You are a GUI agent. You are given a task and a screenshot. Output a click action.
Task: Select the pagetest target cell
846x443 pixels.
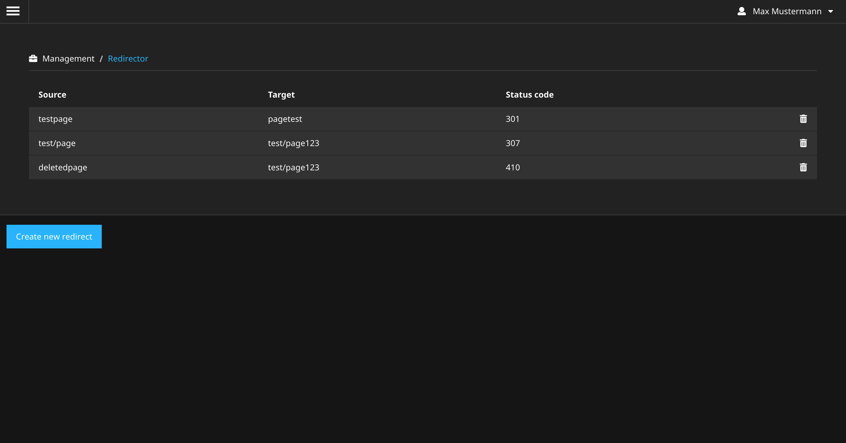coord(285,119)
